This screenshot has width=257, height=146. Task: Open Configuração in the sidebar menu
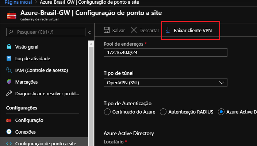[x=29, y=120]
